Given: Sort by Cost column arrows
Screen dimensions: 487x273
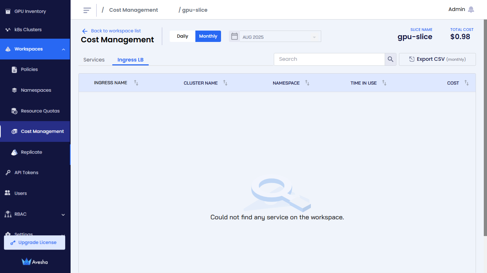Looking at the screenshot, I should tap(466, 83).
